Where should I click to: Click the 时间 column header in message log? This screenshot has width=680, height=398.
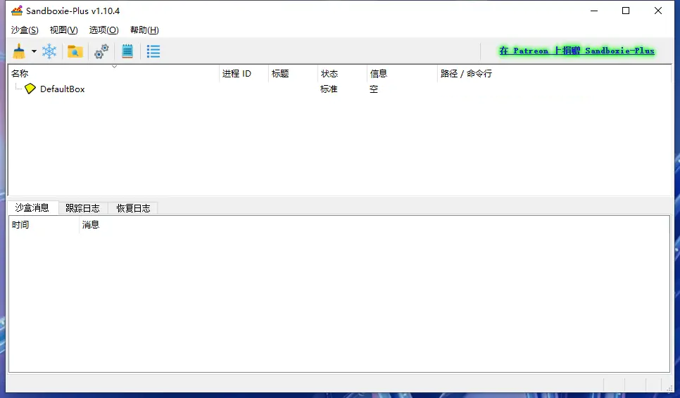44,225
